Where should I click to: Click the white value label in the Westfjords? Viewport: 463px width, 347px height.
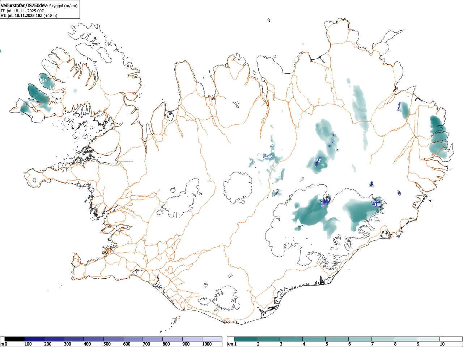click(43, 80)
